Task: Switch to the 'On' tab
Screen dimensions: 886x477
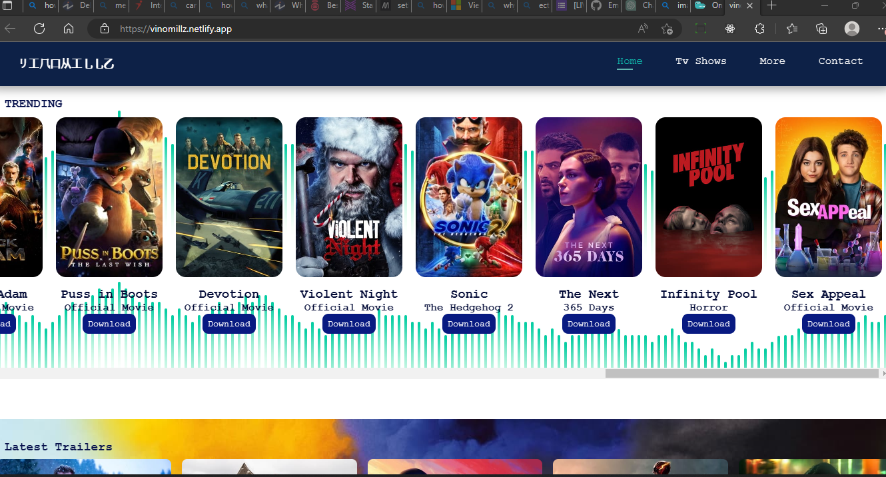Action: click(707, 5)
